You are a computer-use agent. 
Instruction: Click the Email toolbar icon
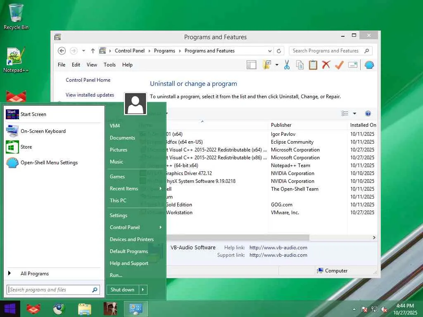pyautogui.click(x=353, y=65)
